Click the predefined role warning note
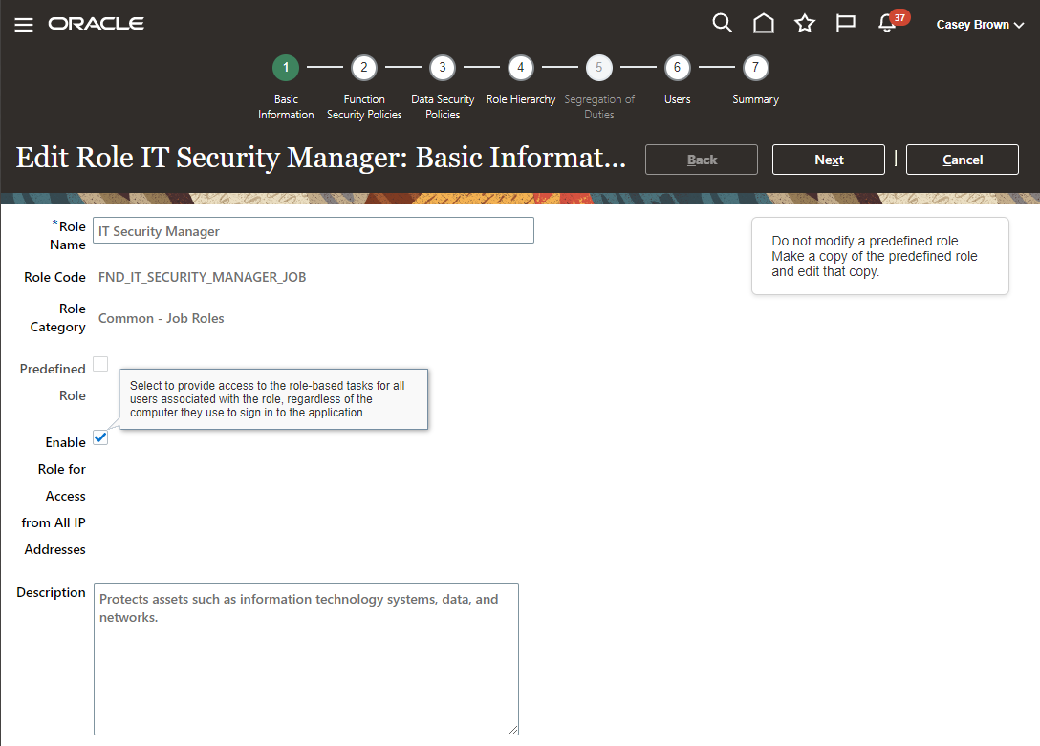1040x746 pixels. pyautogui.click(x=880, y=256)
